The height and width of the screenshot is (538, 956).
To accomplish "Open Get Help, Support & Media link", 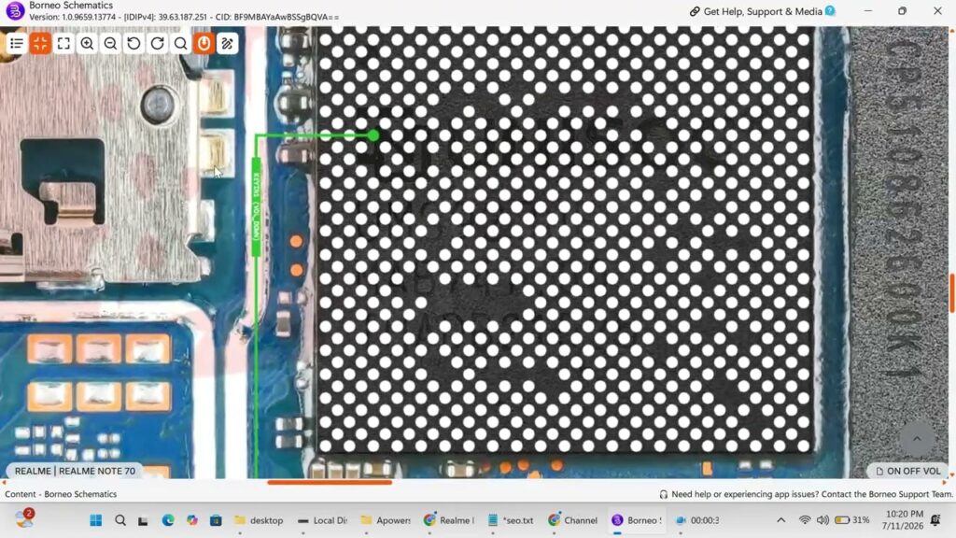I will pos(762,11).
